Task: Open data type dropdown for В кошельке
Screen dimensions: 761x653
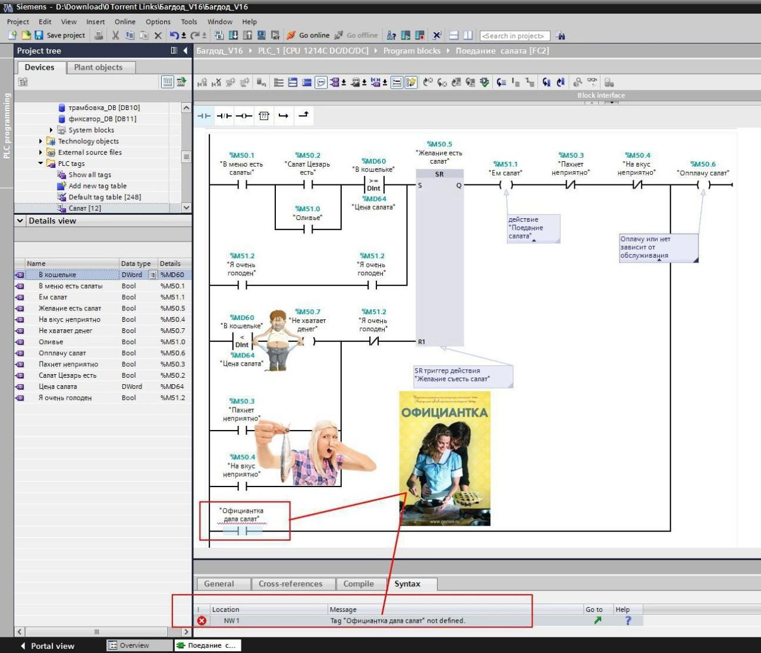Action: tap(153, 275)
